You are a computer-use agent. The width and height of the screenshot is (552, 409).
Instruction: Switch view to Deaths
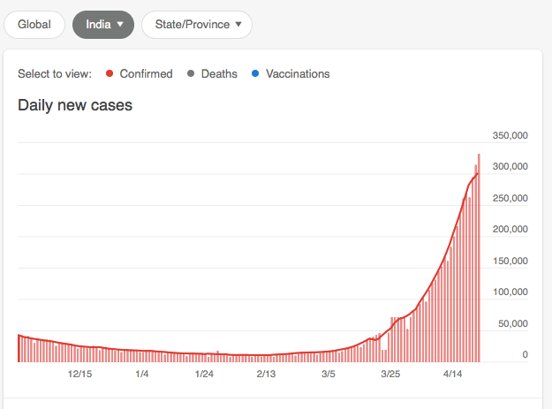[x=219, y=74]
